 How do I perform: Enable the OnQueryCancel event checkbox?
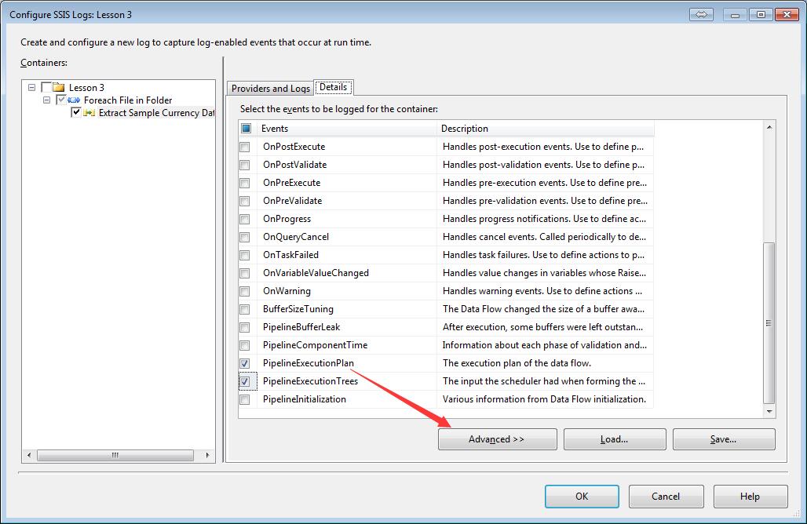pyautogui.click(x=245, y=237)
